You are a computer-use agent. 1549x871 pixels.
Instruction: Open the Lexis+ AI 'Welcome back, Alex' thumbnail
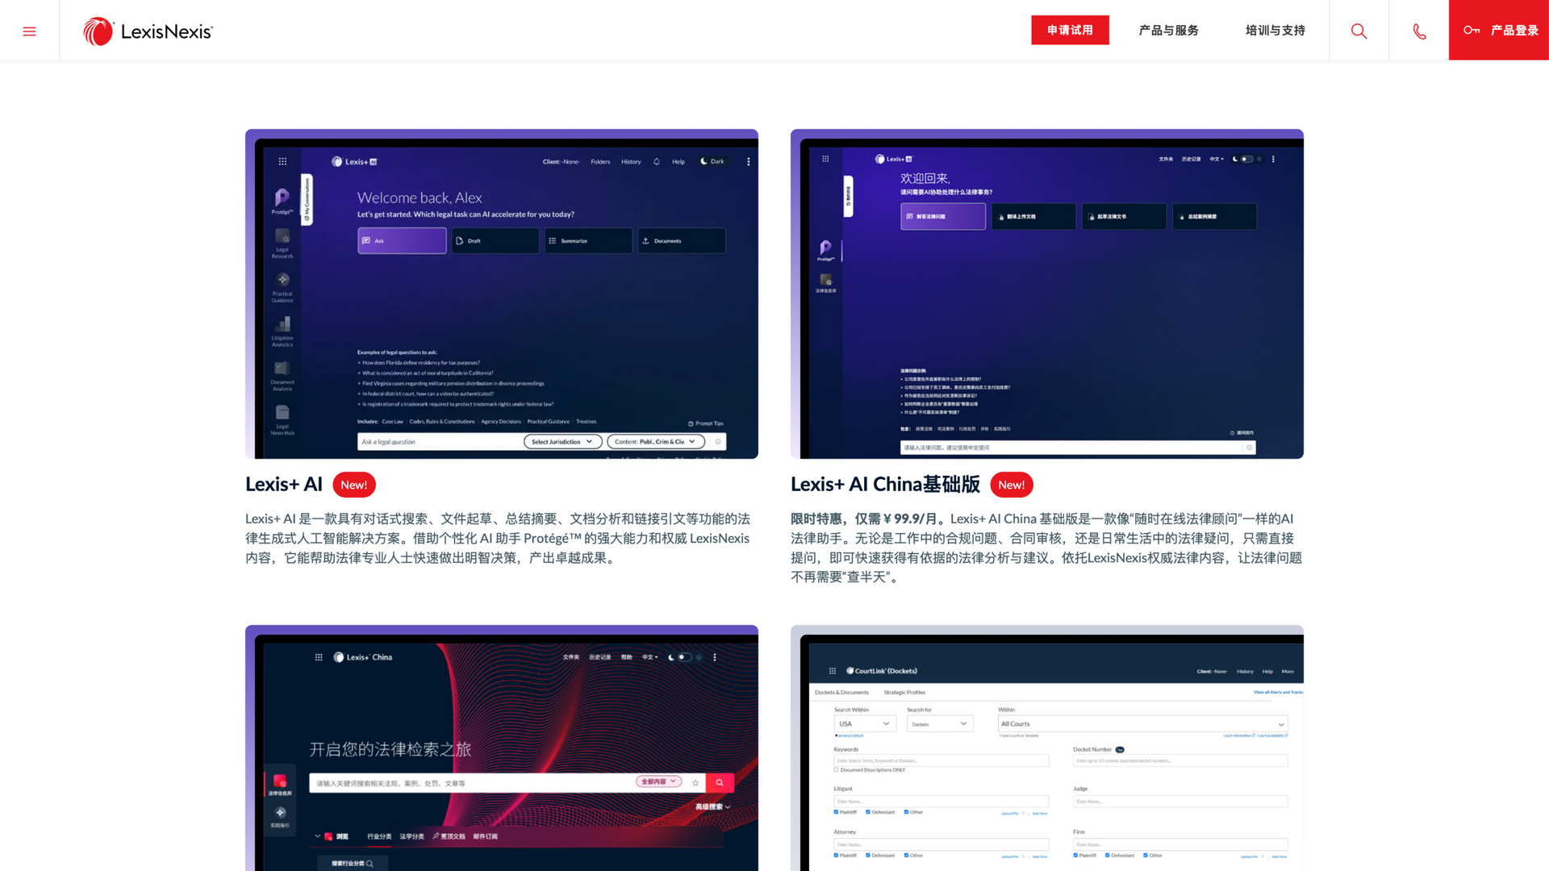(x=502, y=294)
